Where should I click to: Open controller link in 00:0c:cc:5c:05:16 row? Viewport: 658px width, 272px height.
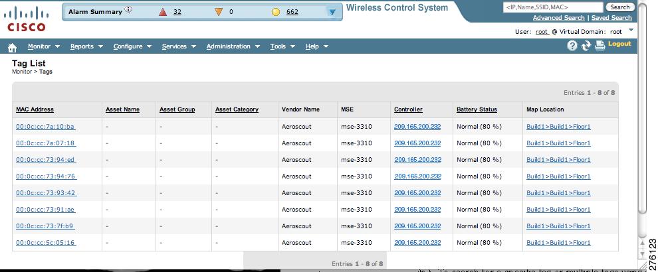point(417,243)
